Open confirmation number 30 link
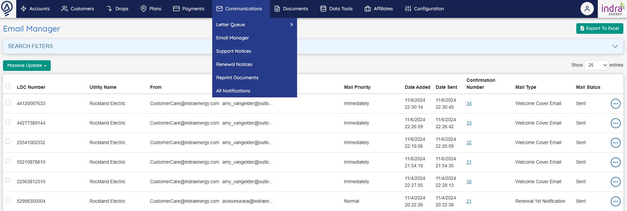This screenshot has height=211, width=627. coord(469,182)
